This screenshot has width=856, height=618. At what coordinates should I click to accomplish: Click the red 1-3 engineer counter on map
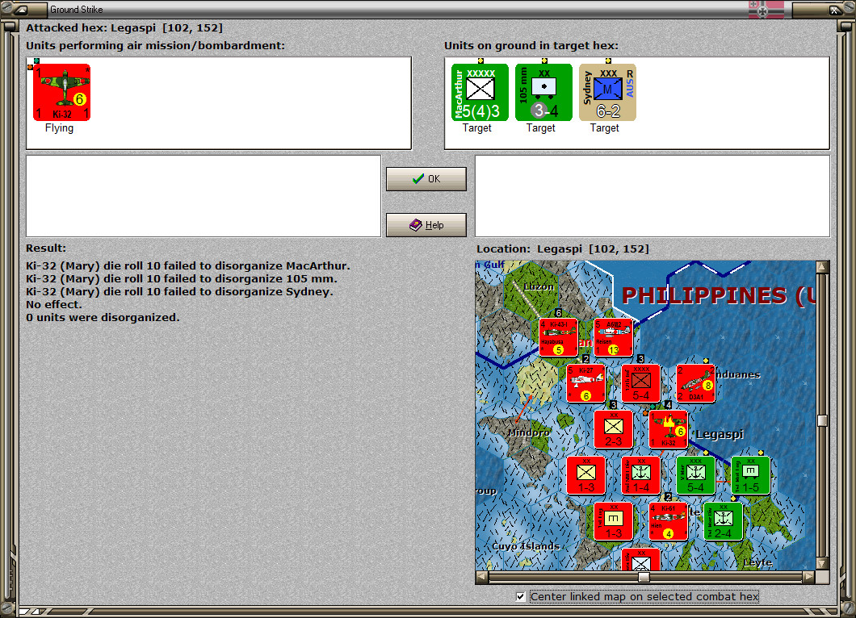pos(614,521)
